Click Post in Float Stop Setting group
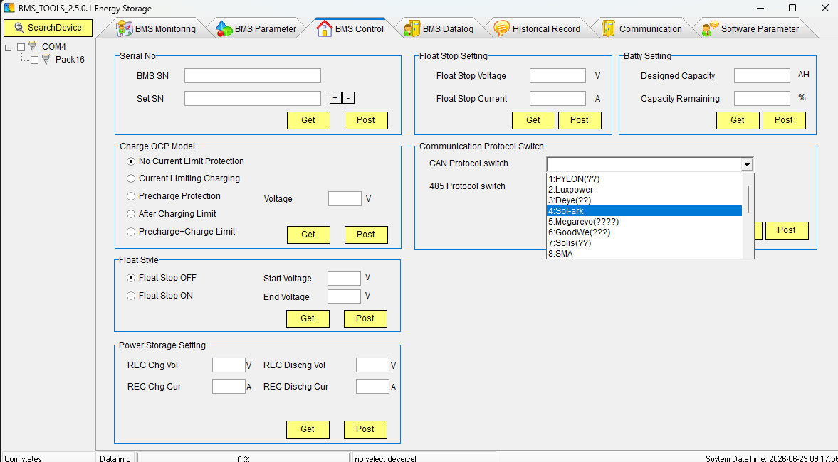 coord(580,120)
